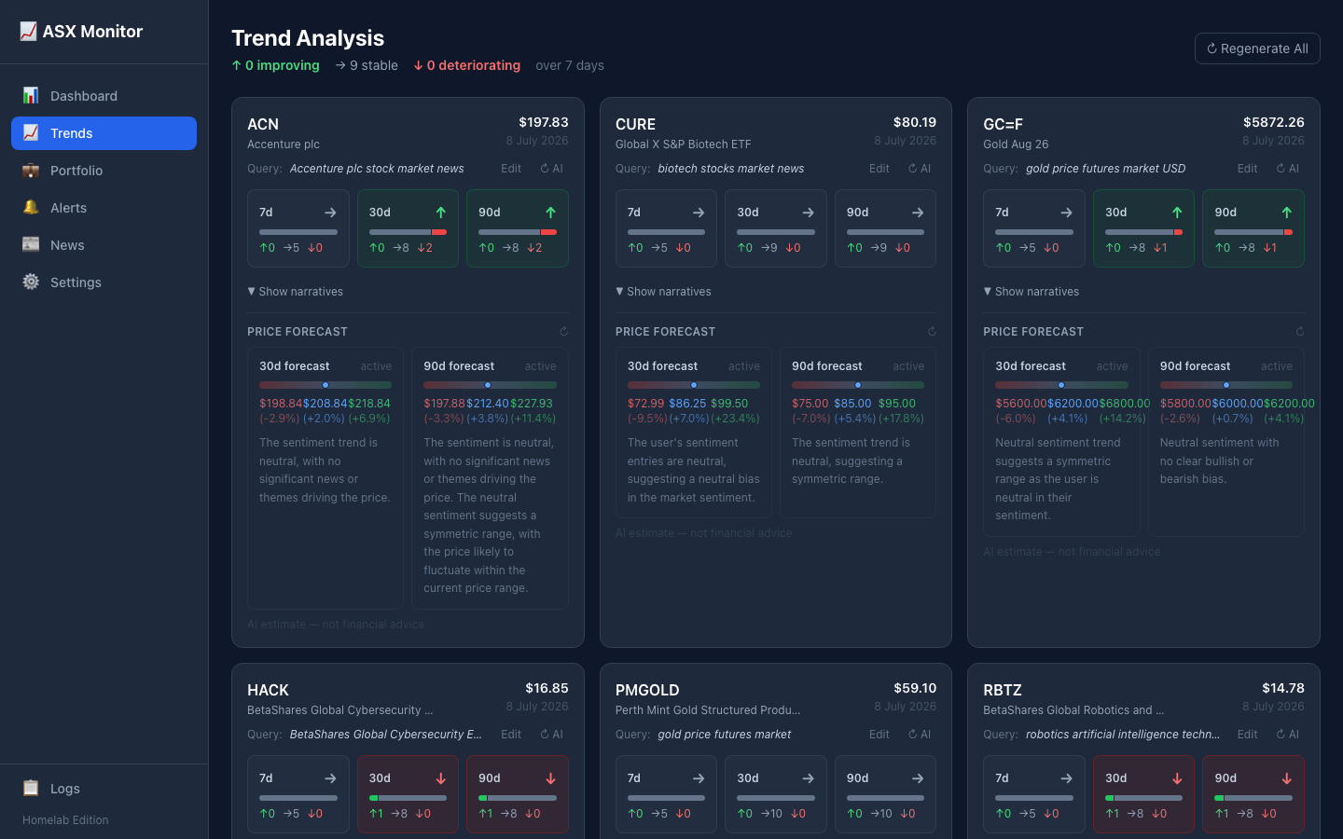Viewport: 1343px width, 839px height.
Task: Refresh GC=F price forecast
Action: click(1300, 332)
